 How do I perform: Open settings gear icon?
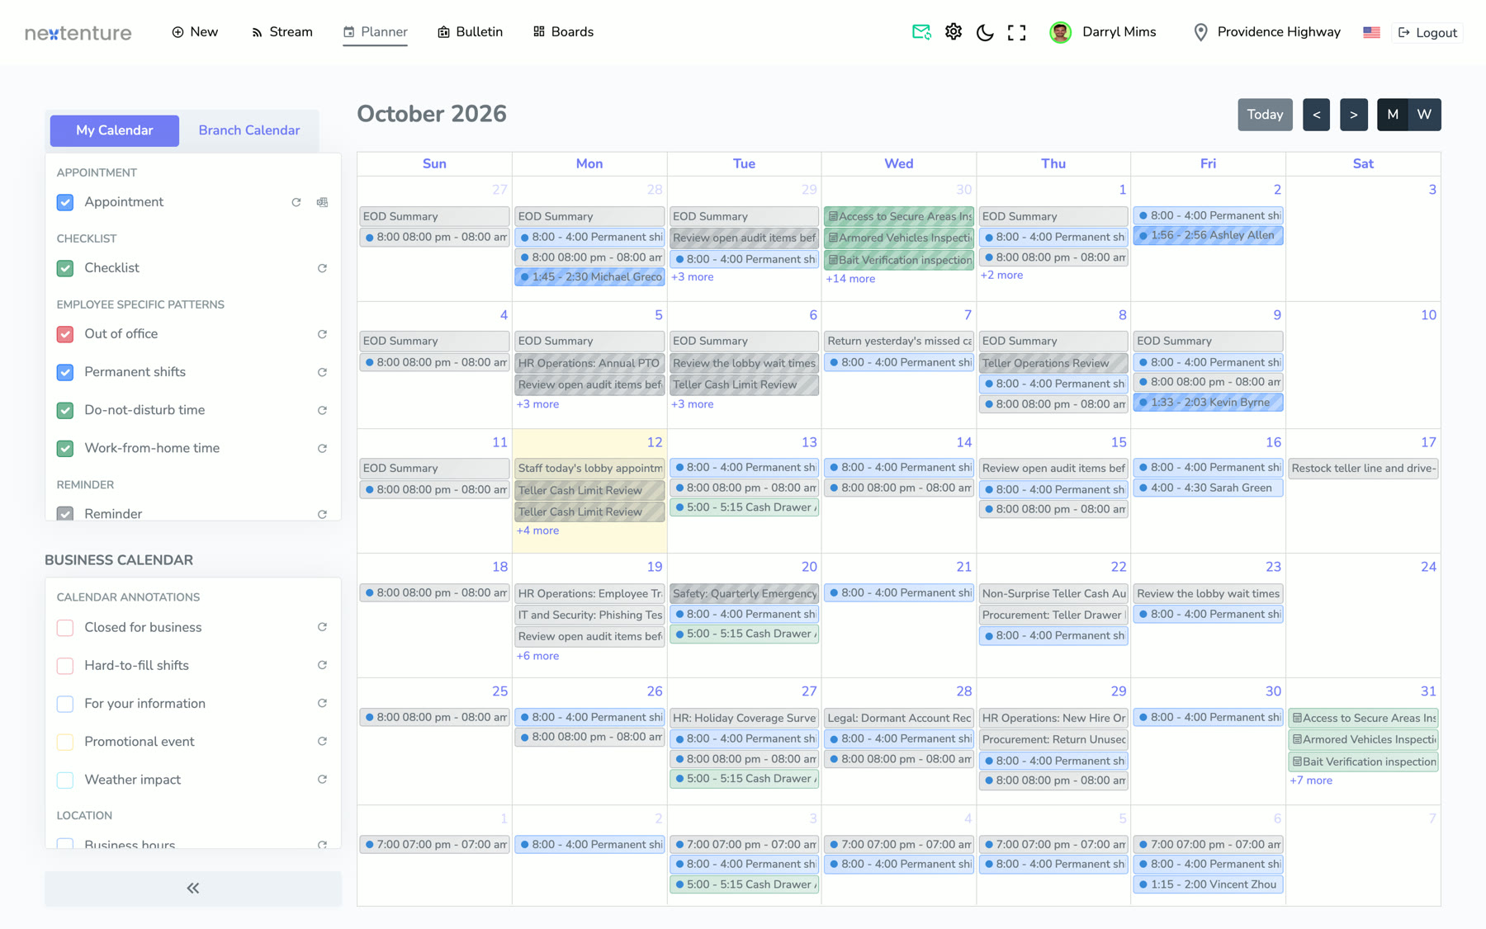coord(954,32)
